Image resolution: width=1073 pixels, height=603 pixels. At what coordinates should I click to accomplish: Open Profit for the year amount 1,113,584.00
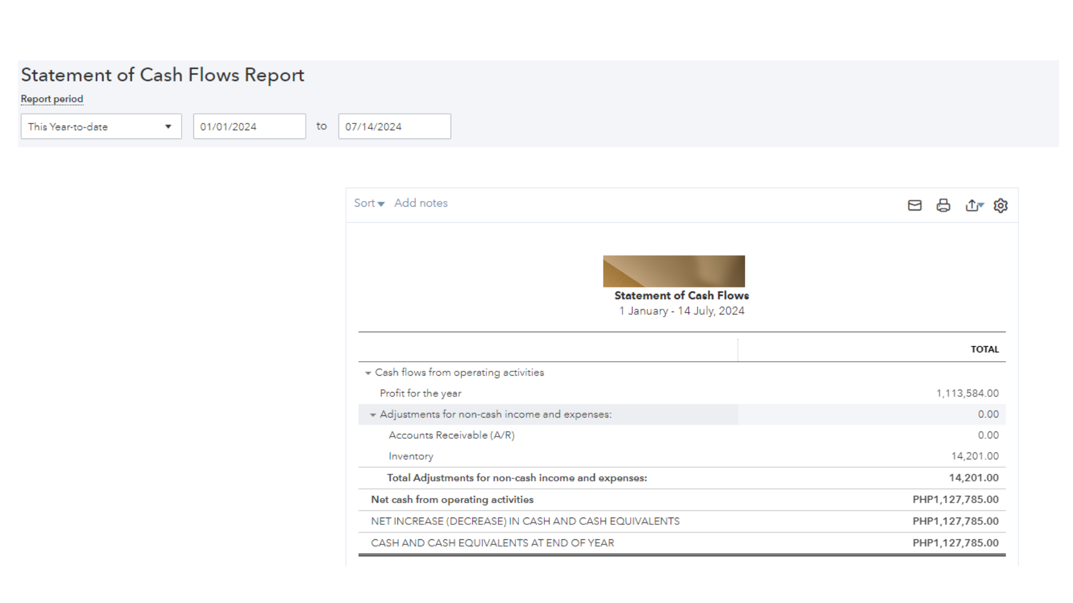[x=967, y=394]
